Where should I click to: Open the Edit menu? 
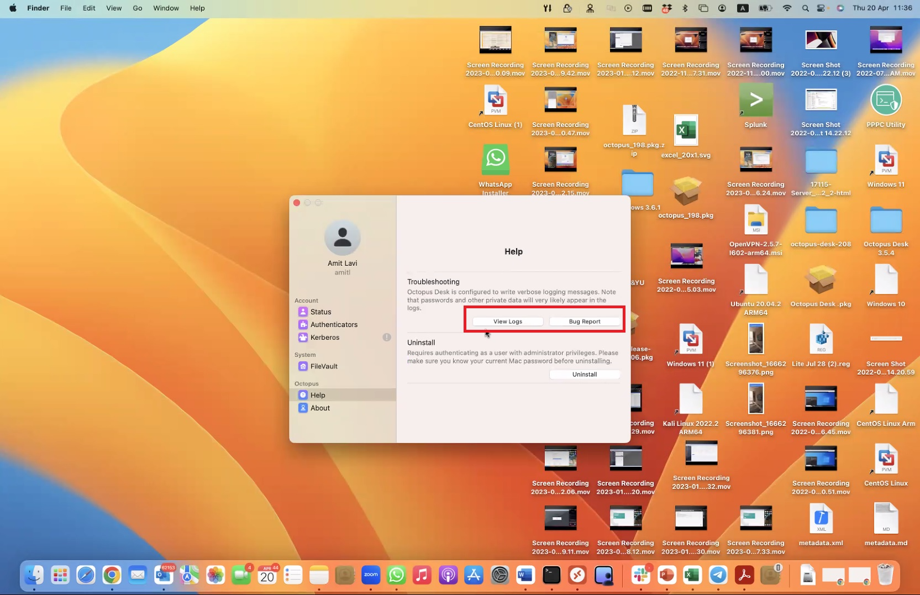click(89, 8)
